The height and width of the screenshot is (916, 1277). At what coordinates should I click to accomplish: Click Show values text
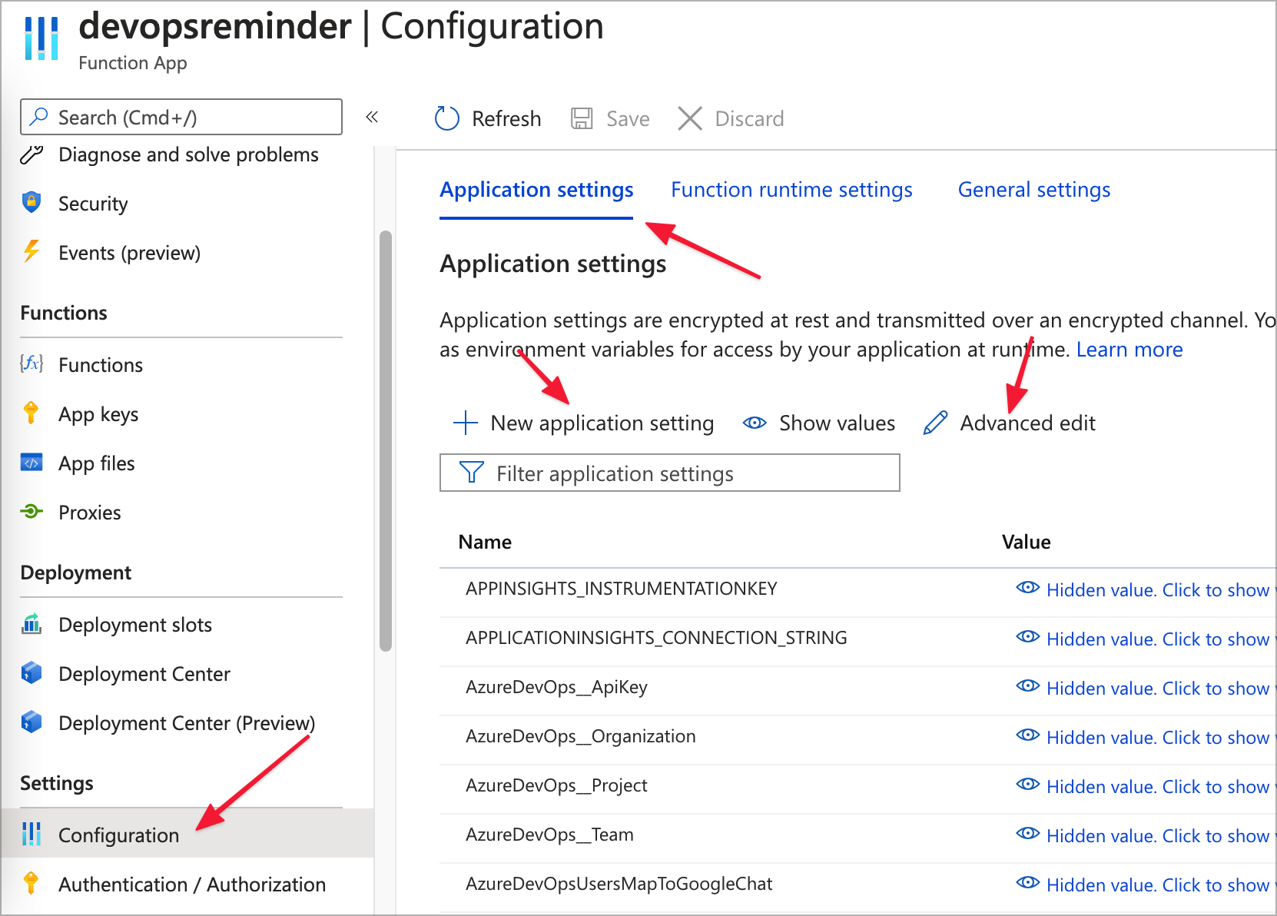pos(837,423)
